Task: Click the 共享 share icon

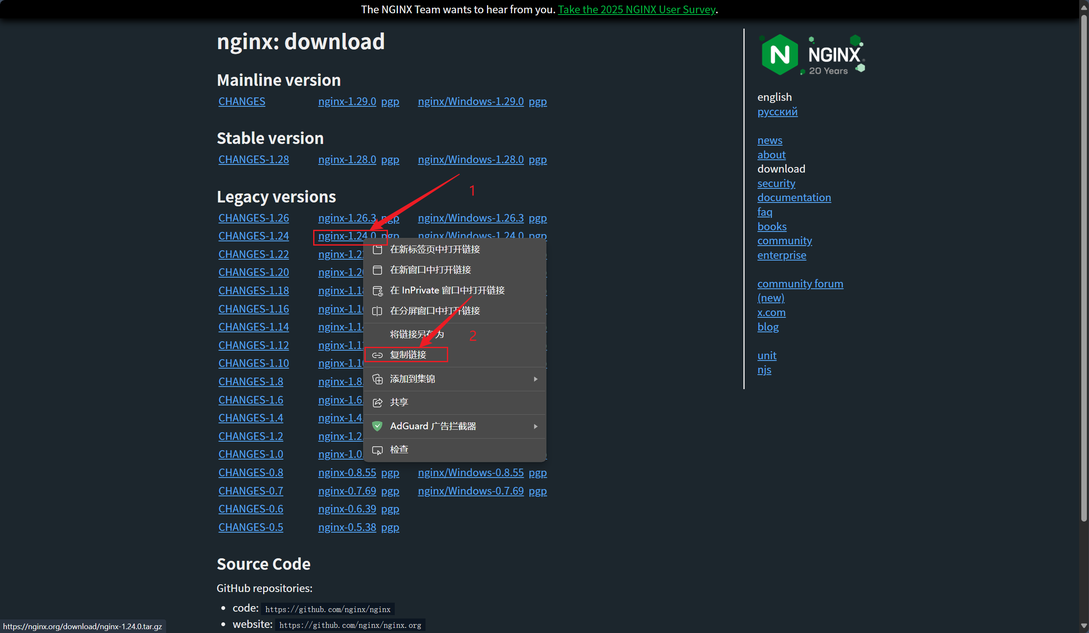Action: 377,402
